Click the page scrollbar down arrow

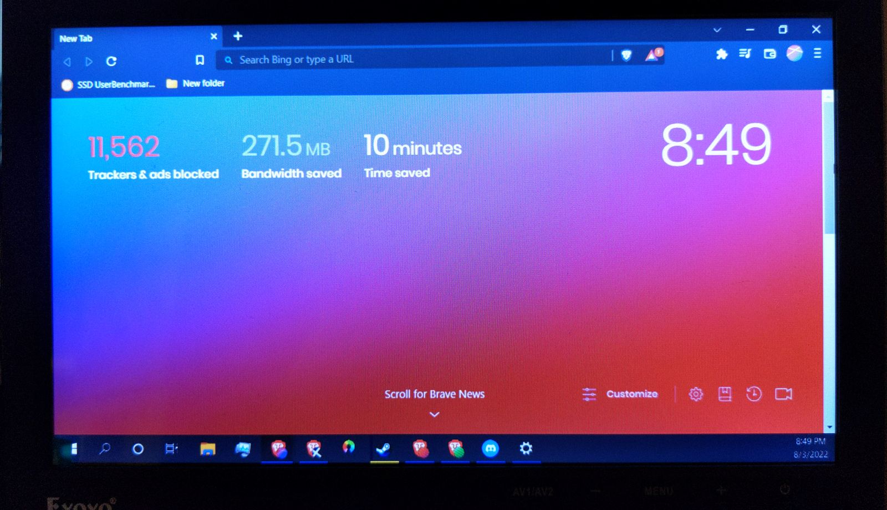829,427
